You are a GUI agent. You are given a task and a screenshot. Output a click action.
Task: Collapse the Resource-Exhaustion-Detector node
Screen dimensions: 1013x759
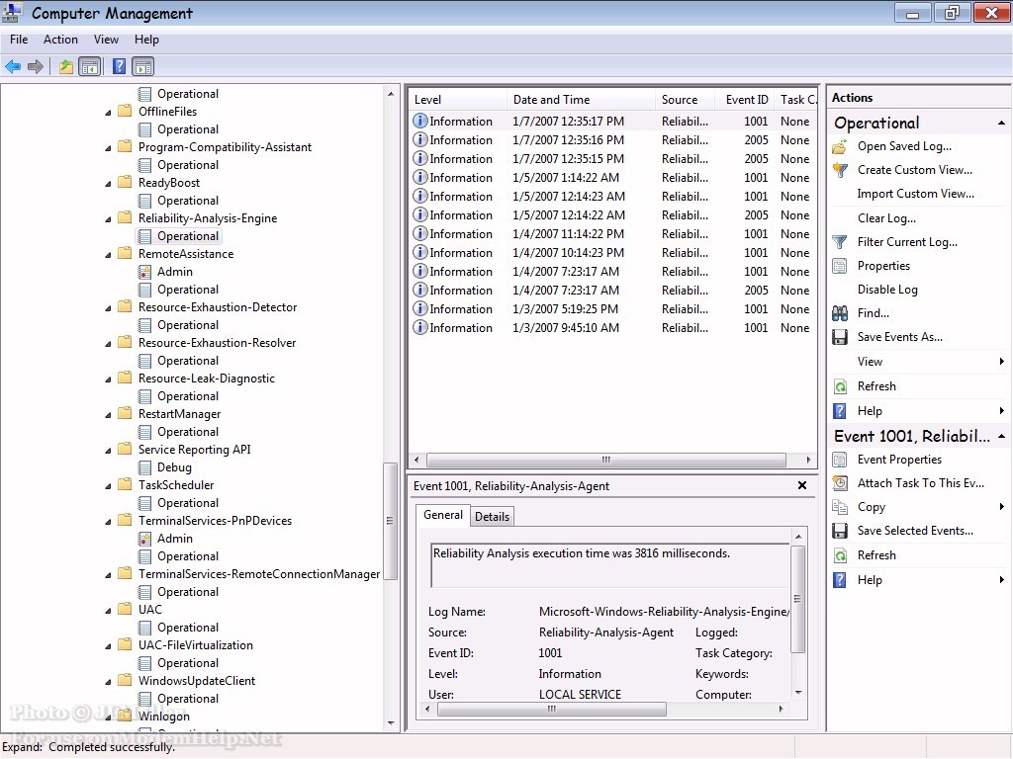pyautogui.click(x=108, y=308)
